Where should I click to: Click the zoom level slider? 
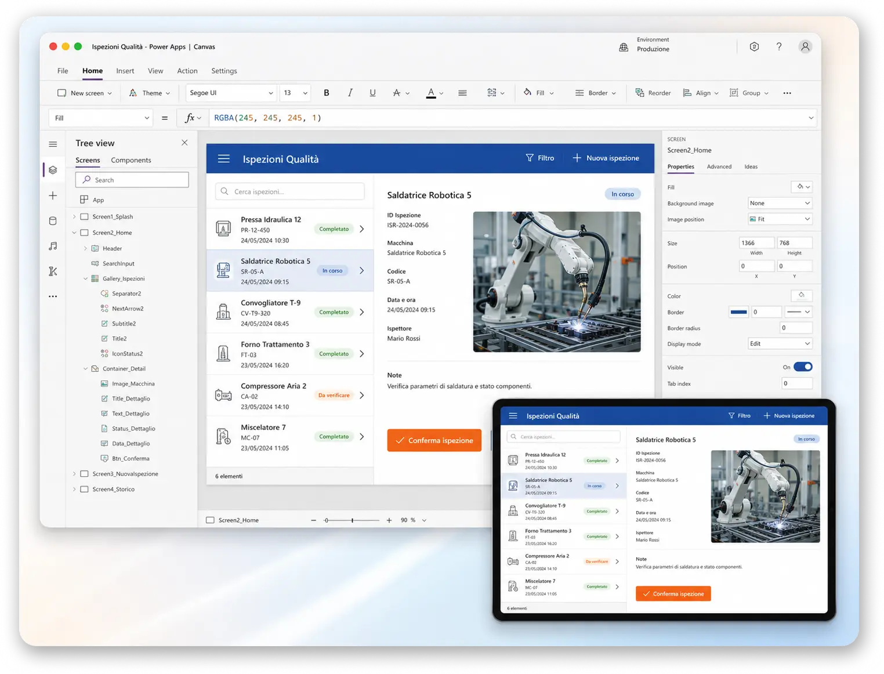[352, 520]
